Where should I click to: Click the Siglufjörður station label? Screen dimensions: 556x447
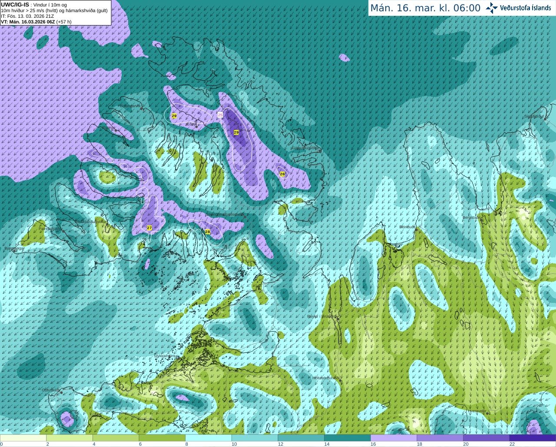pos(534,116)
